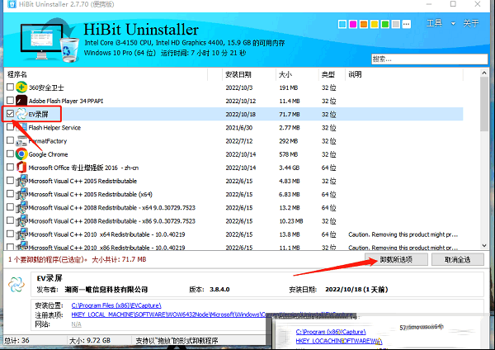The width and height of the screenshot is (495, 350).
Task: Click the 360安全卫士 program icon
Action: pyautogui.click(x=21, y=87)
